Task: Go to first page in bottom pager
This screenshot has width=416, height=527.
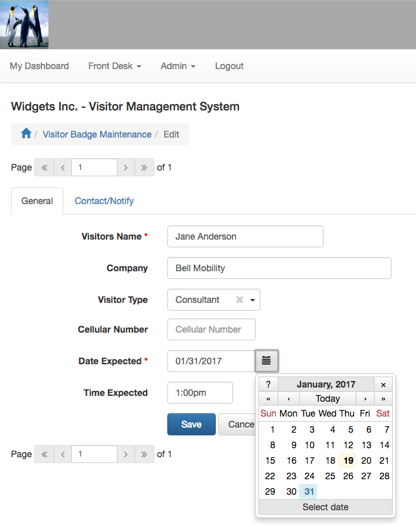Action: (x=44, y=454)
